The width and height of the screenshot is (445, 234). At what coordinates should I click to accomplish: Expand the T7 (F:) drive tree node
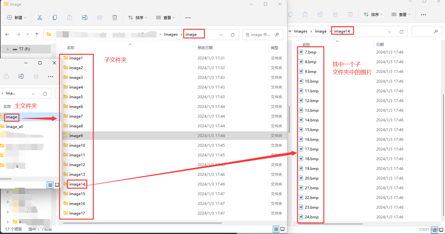tap(8, 49)
